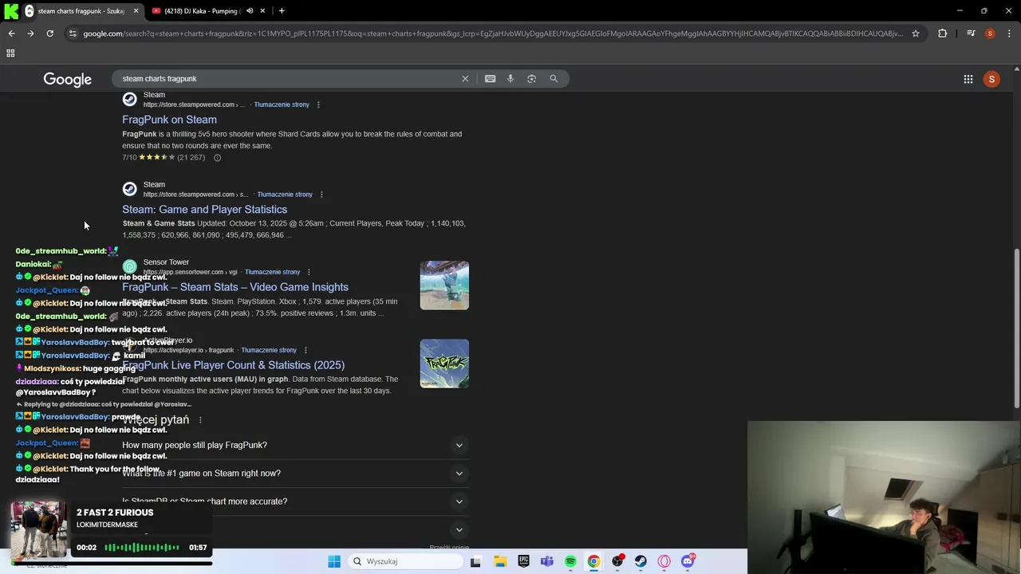Mute the DJ Kaka YouTube tab
This screenshot has height=574, width=1021.
tap(250, 11)
